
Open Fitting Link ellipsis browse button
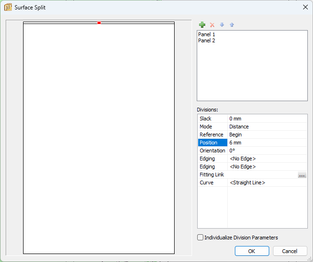302,175
